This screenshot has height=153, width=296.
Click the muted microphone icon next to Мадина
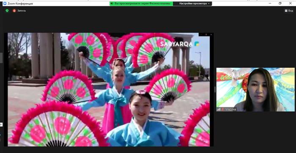222,109
